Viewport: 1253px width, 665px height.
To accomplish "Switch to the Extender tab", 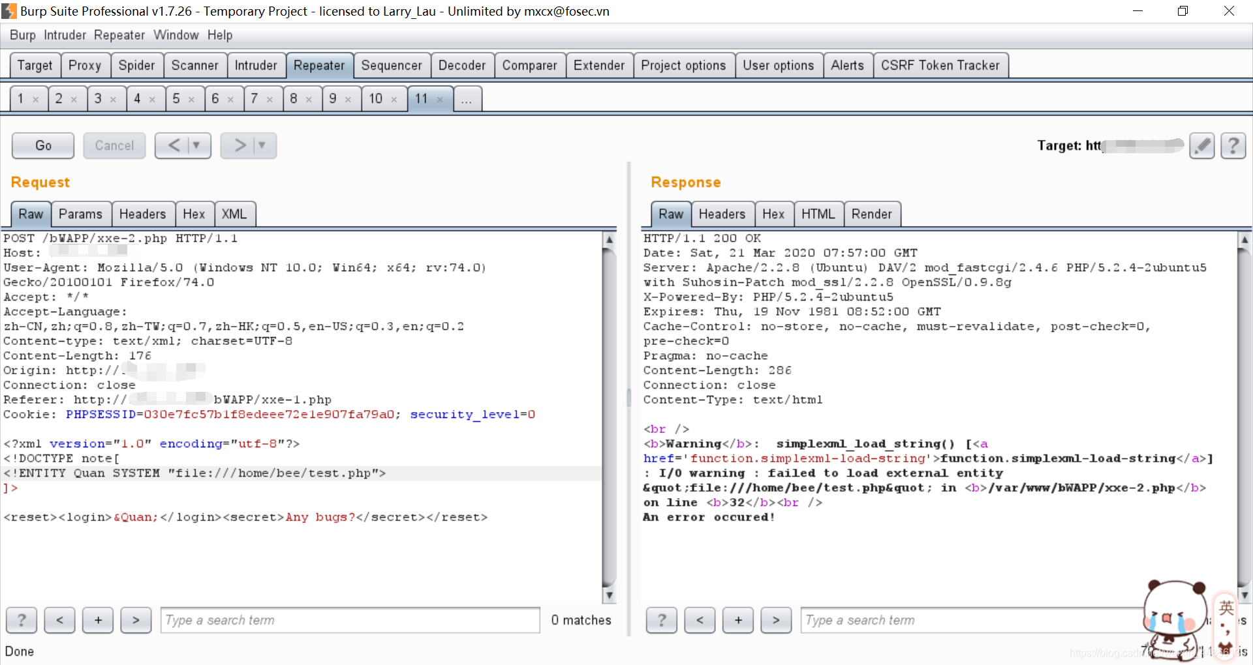I will 599,65.
